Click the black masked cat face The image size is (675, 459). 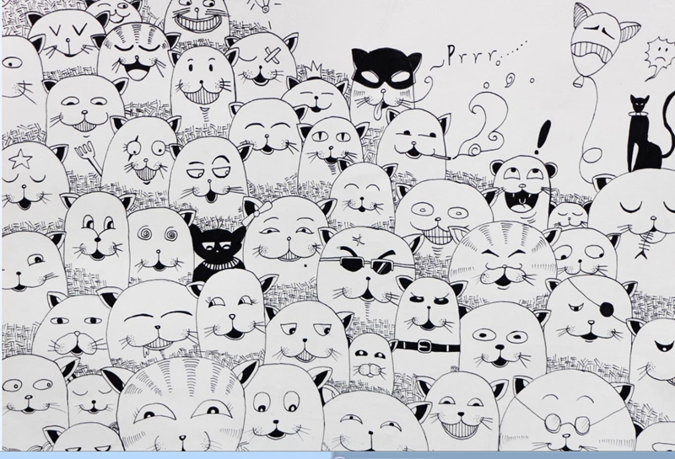(x=385, y=82)
